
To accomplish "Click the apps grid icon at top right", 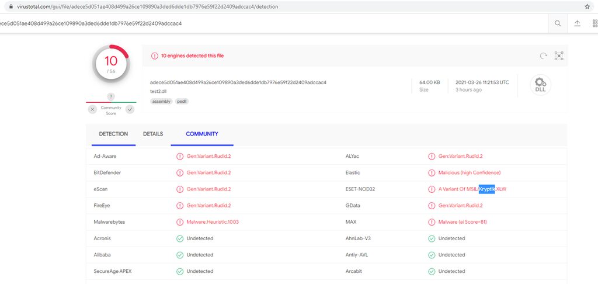I will tap(595, 23).
